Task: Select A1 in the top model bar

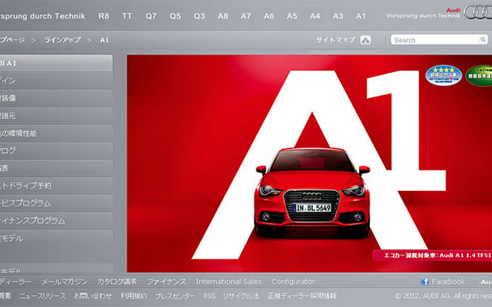Action: pyautogui.click(x=361, y=16)
